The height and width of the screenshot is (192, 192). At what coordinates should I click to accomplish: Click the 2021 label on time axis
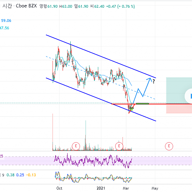101,188
